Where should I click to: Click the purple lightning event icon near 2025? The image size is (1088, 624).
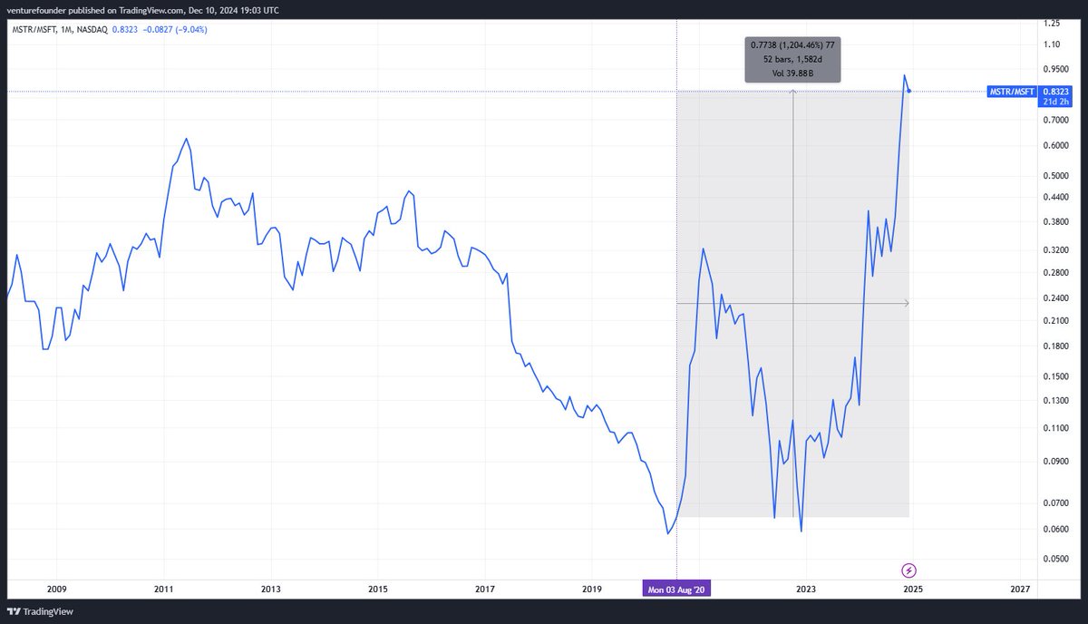click(908, 570)
